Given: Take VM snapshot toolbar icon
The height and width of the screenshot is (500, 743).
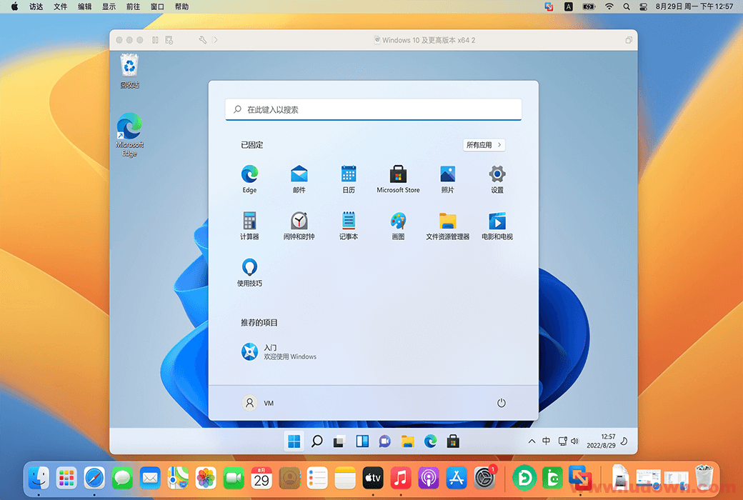Looking at the screenshot, I should [169, 40].
